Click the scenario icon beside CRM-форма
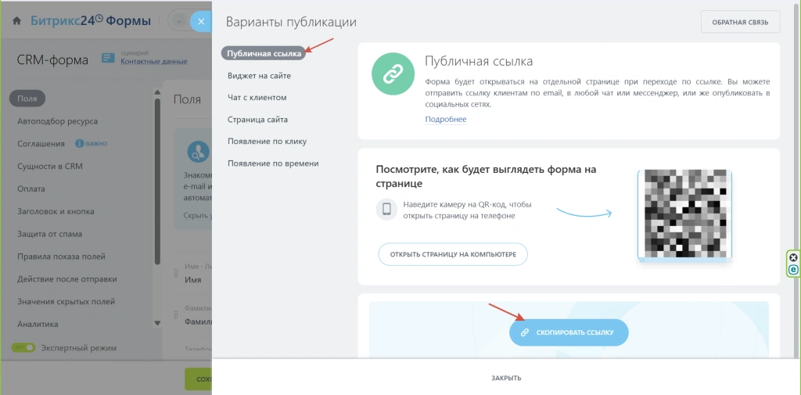The width and height of the screenshot is (801, 395). (x=108, y=58)
